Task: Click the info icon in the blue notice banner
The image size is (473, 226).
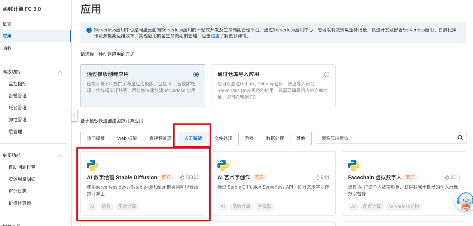Action: [89, 30]
